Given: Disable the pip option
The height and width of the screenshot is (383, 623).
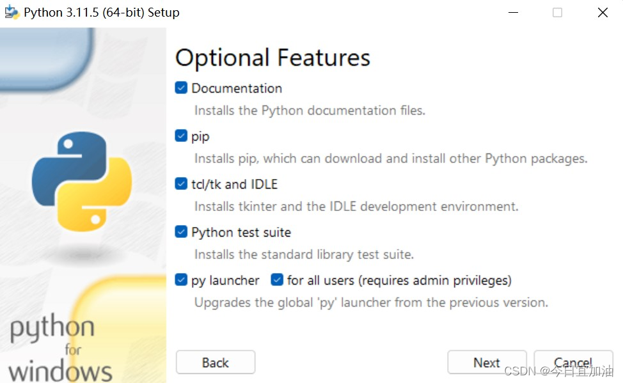Looking at the screenshot, I should pos(180,136).
